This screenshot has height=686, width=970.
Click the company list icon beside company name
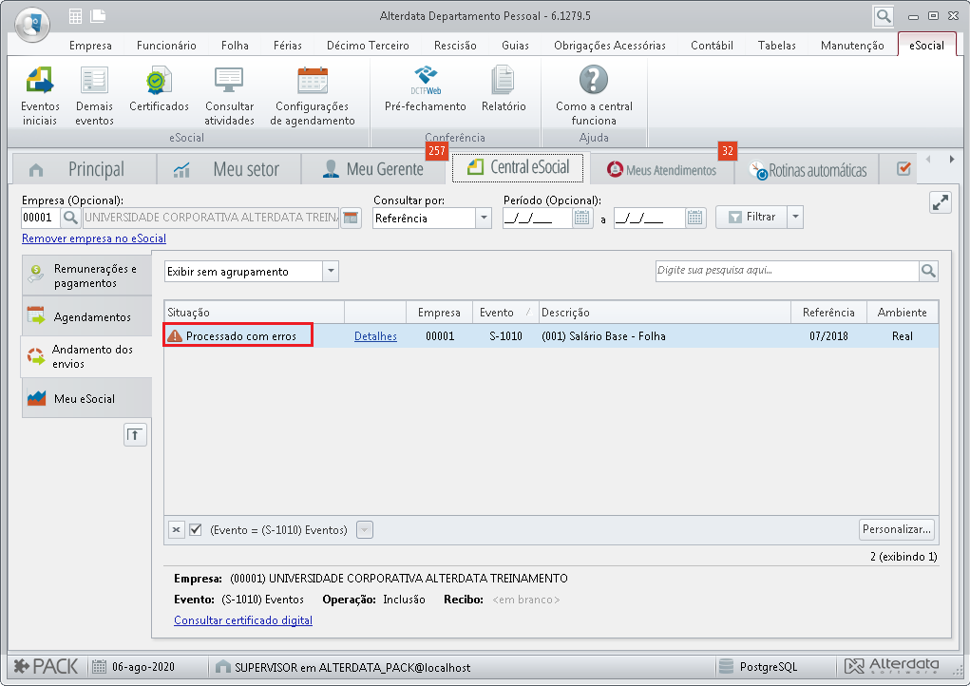[351, 218]
